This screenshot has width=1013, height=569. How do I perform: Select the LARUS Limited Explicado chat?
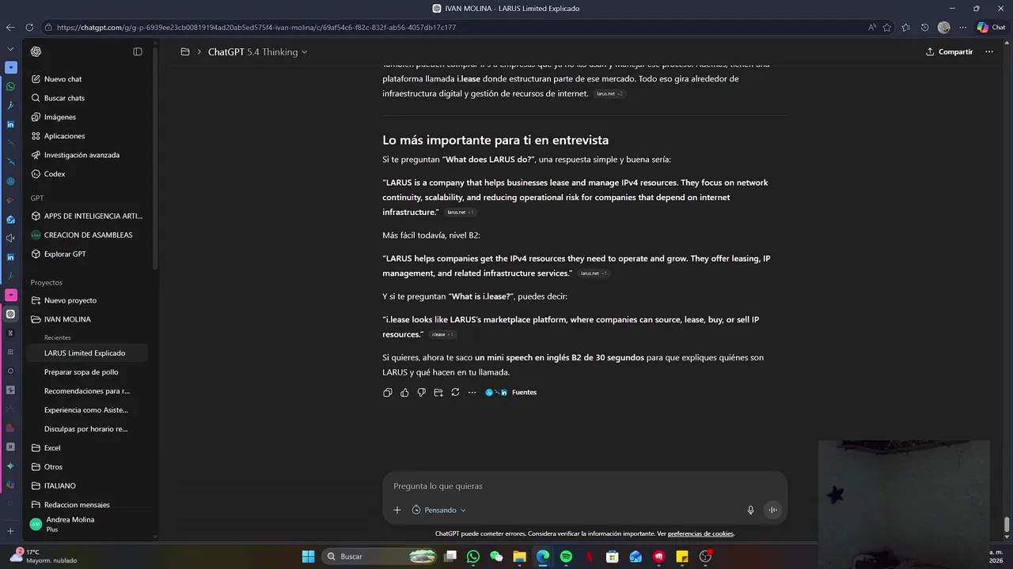(89, 352)
